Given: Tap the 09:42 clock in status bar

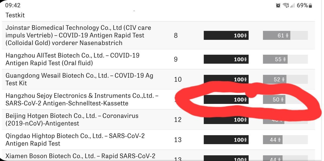Looking at the screenshot, I should pyautogui.click(x=13, y=5).
